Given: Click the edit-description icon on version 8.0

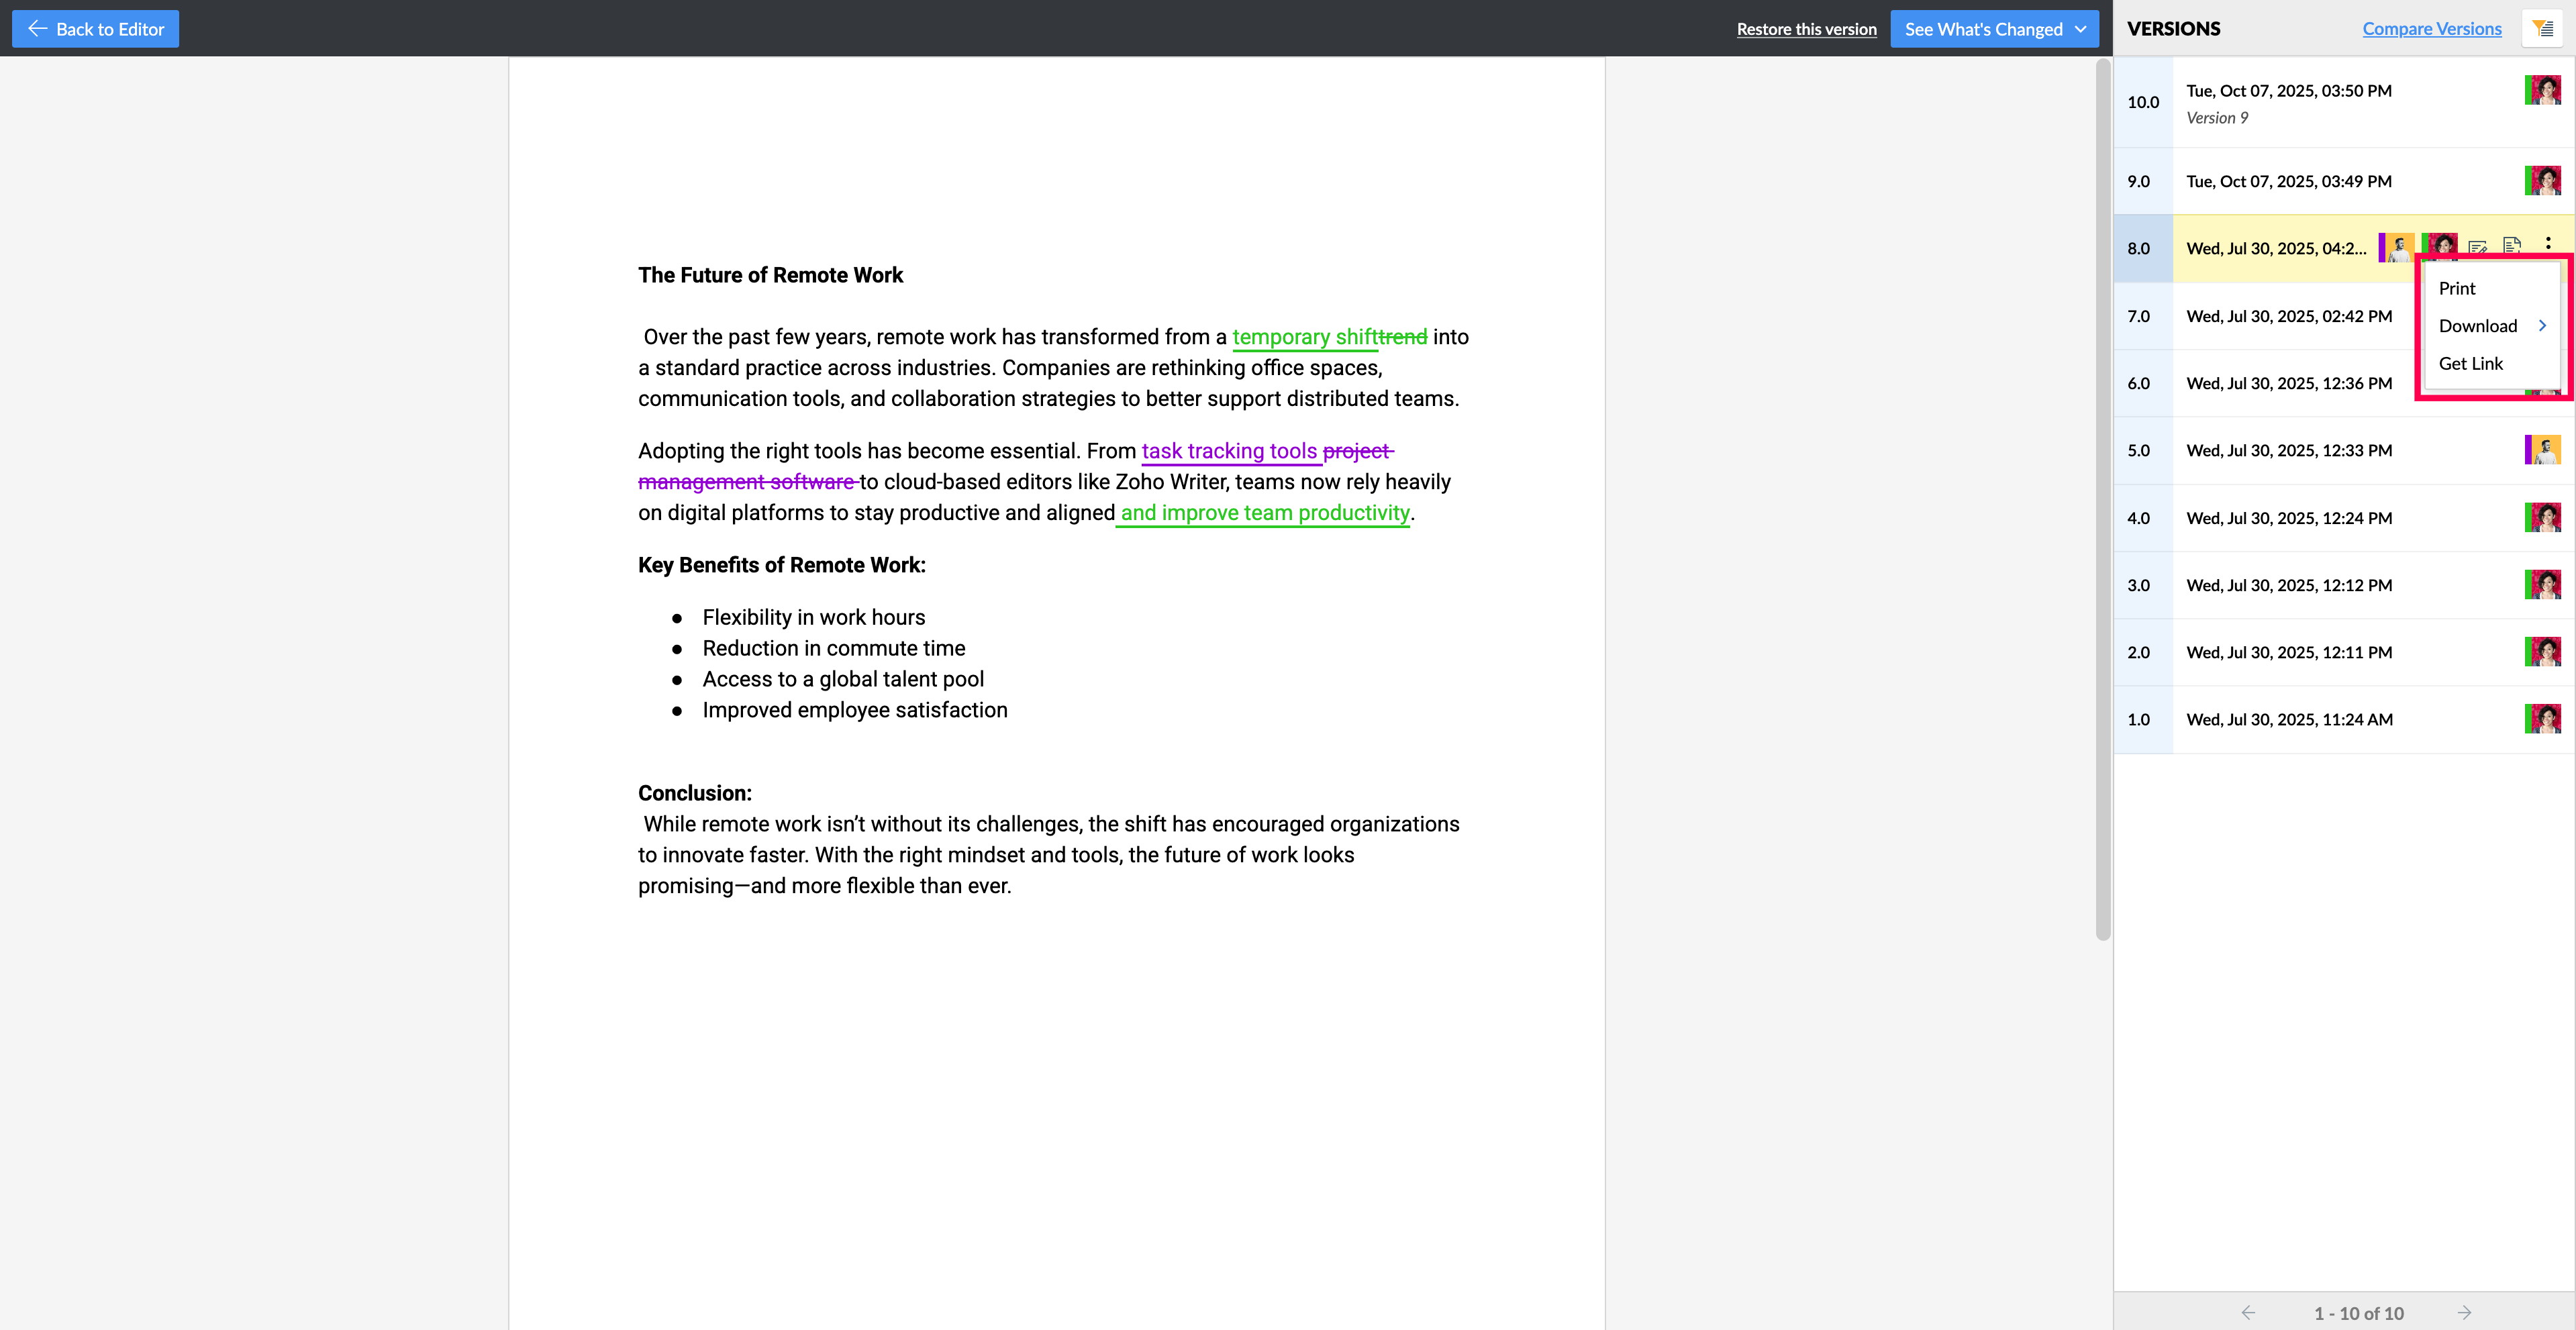Looking at the screenshot, I should click(x=2477, y=247).
